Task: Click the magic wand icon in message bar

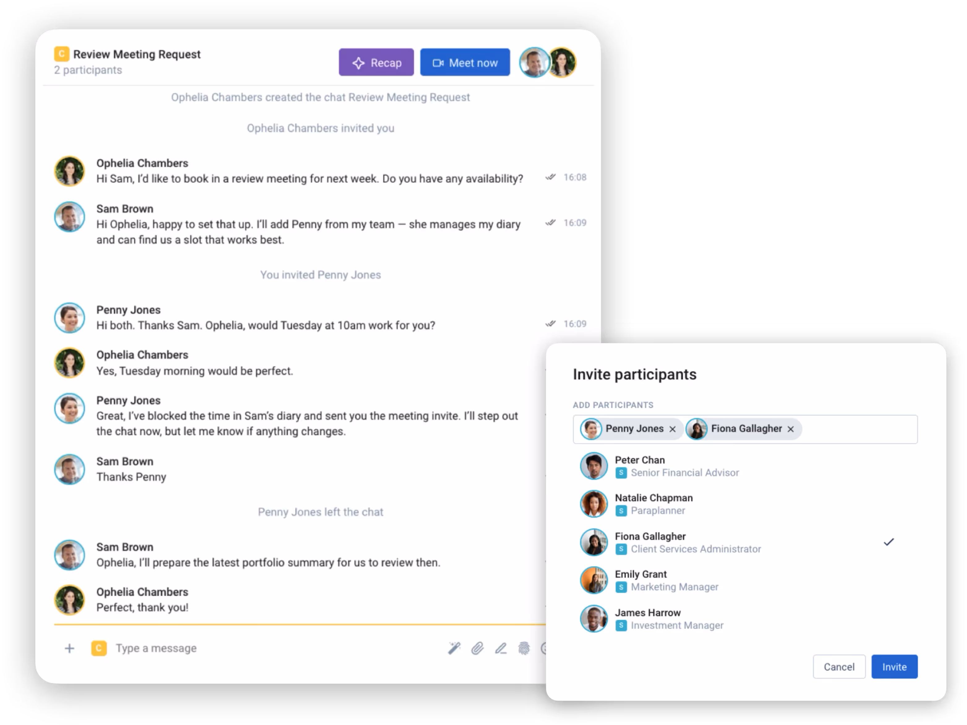Action: [454, 648]
